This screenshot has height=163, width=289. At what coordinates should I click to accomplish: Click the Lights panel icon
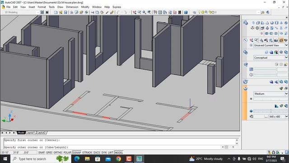(x=245, y=65)
